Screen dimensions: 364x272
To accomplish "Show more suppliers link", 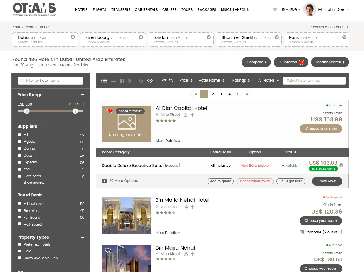I will pyautogui.click(x=33, y=182).
